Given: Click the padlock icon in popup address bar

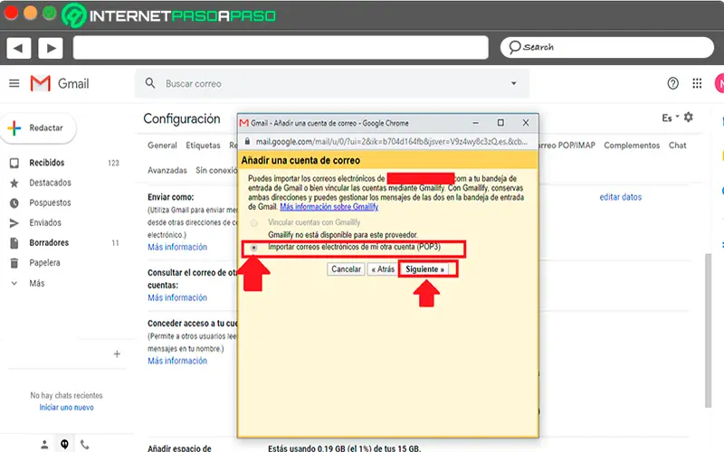Looking at the screenshot, I should [x=247, y=142].
